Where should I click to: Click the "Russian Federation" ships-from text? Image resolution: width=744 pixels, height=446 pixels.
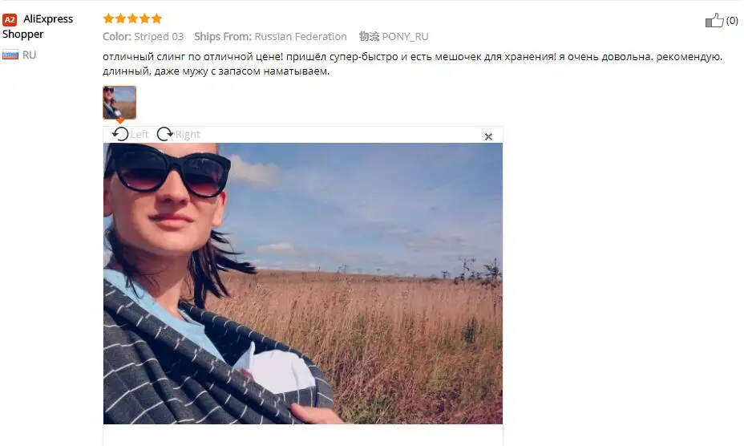pyautogui.click(x=301, y=37)
